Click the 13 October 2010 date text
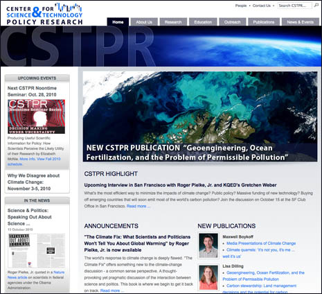This screenshot has height=294, width=322. (x=20, y=230)
